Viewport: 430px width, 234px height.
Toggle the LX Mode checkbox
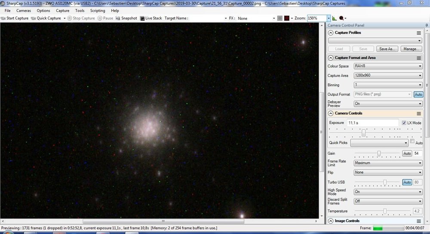(x=404, y=123)
